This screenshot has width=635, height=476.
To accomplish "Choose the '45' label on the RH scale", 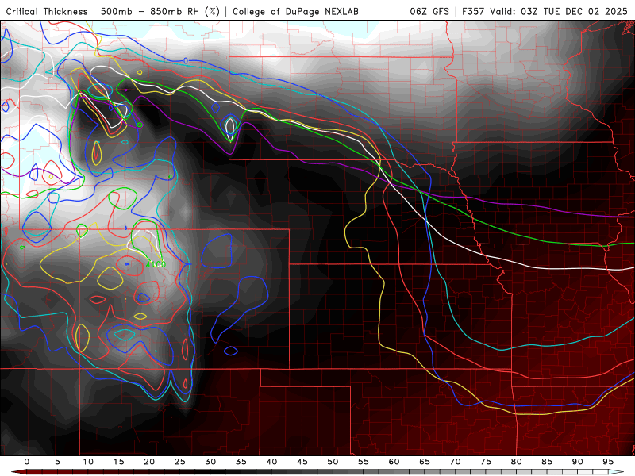I will click(x=302, y=462).
